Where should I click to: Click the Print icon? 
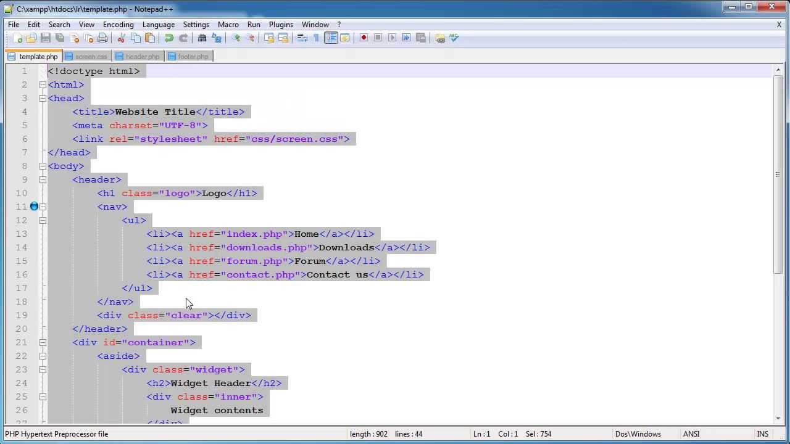click(102, 38)
